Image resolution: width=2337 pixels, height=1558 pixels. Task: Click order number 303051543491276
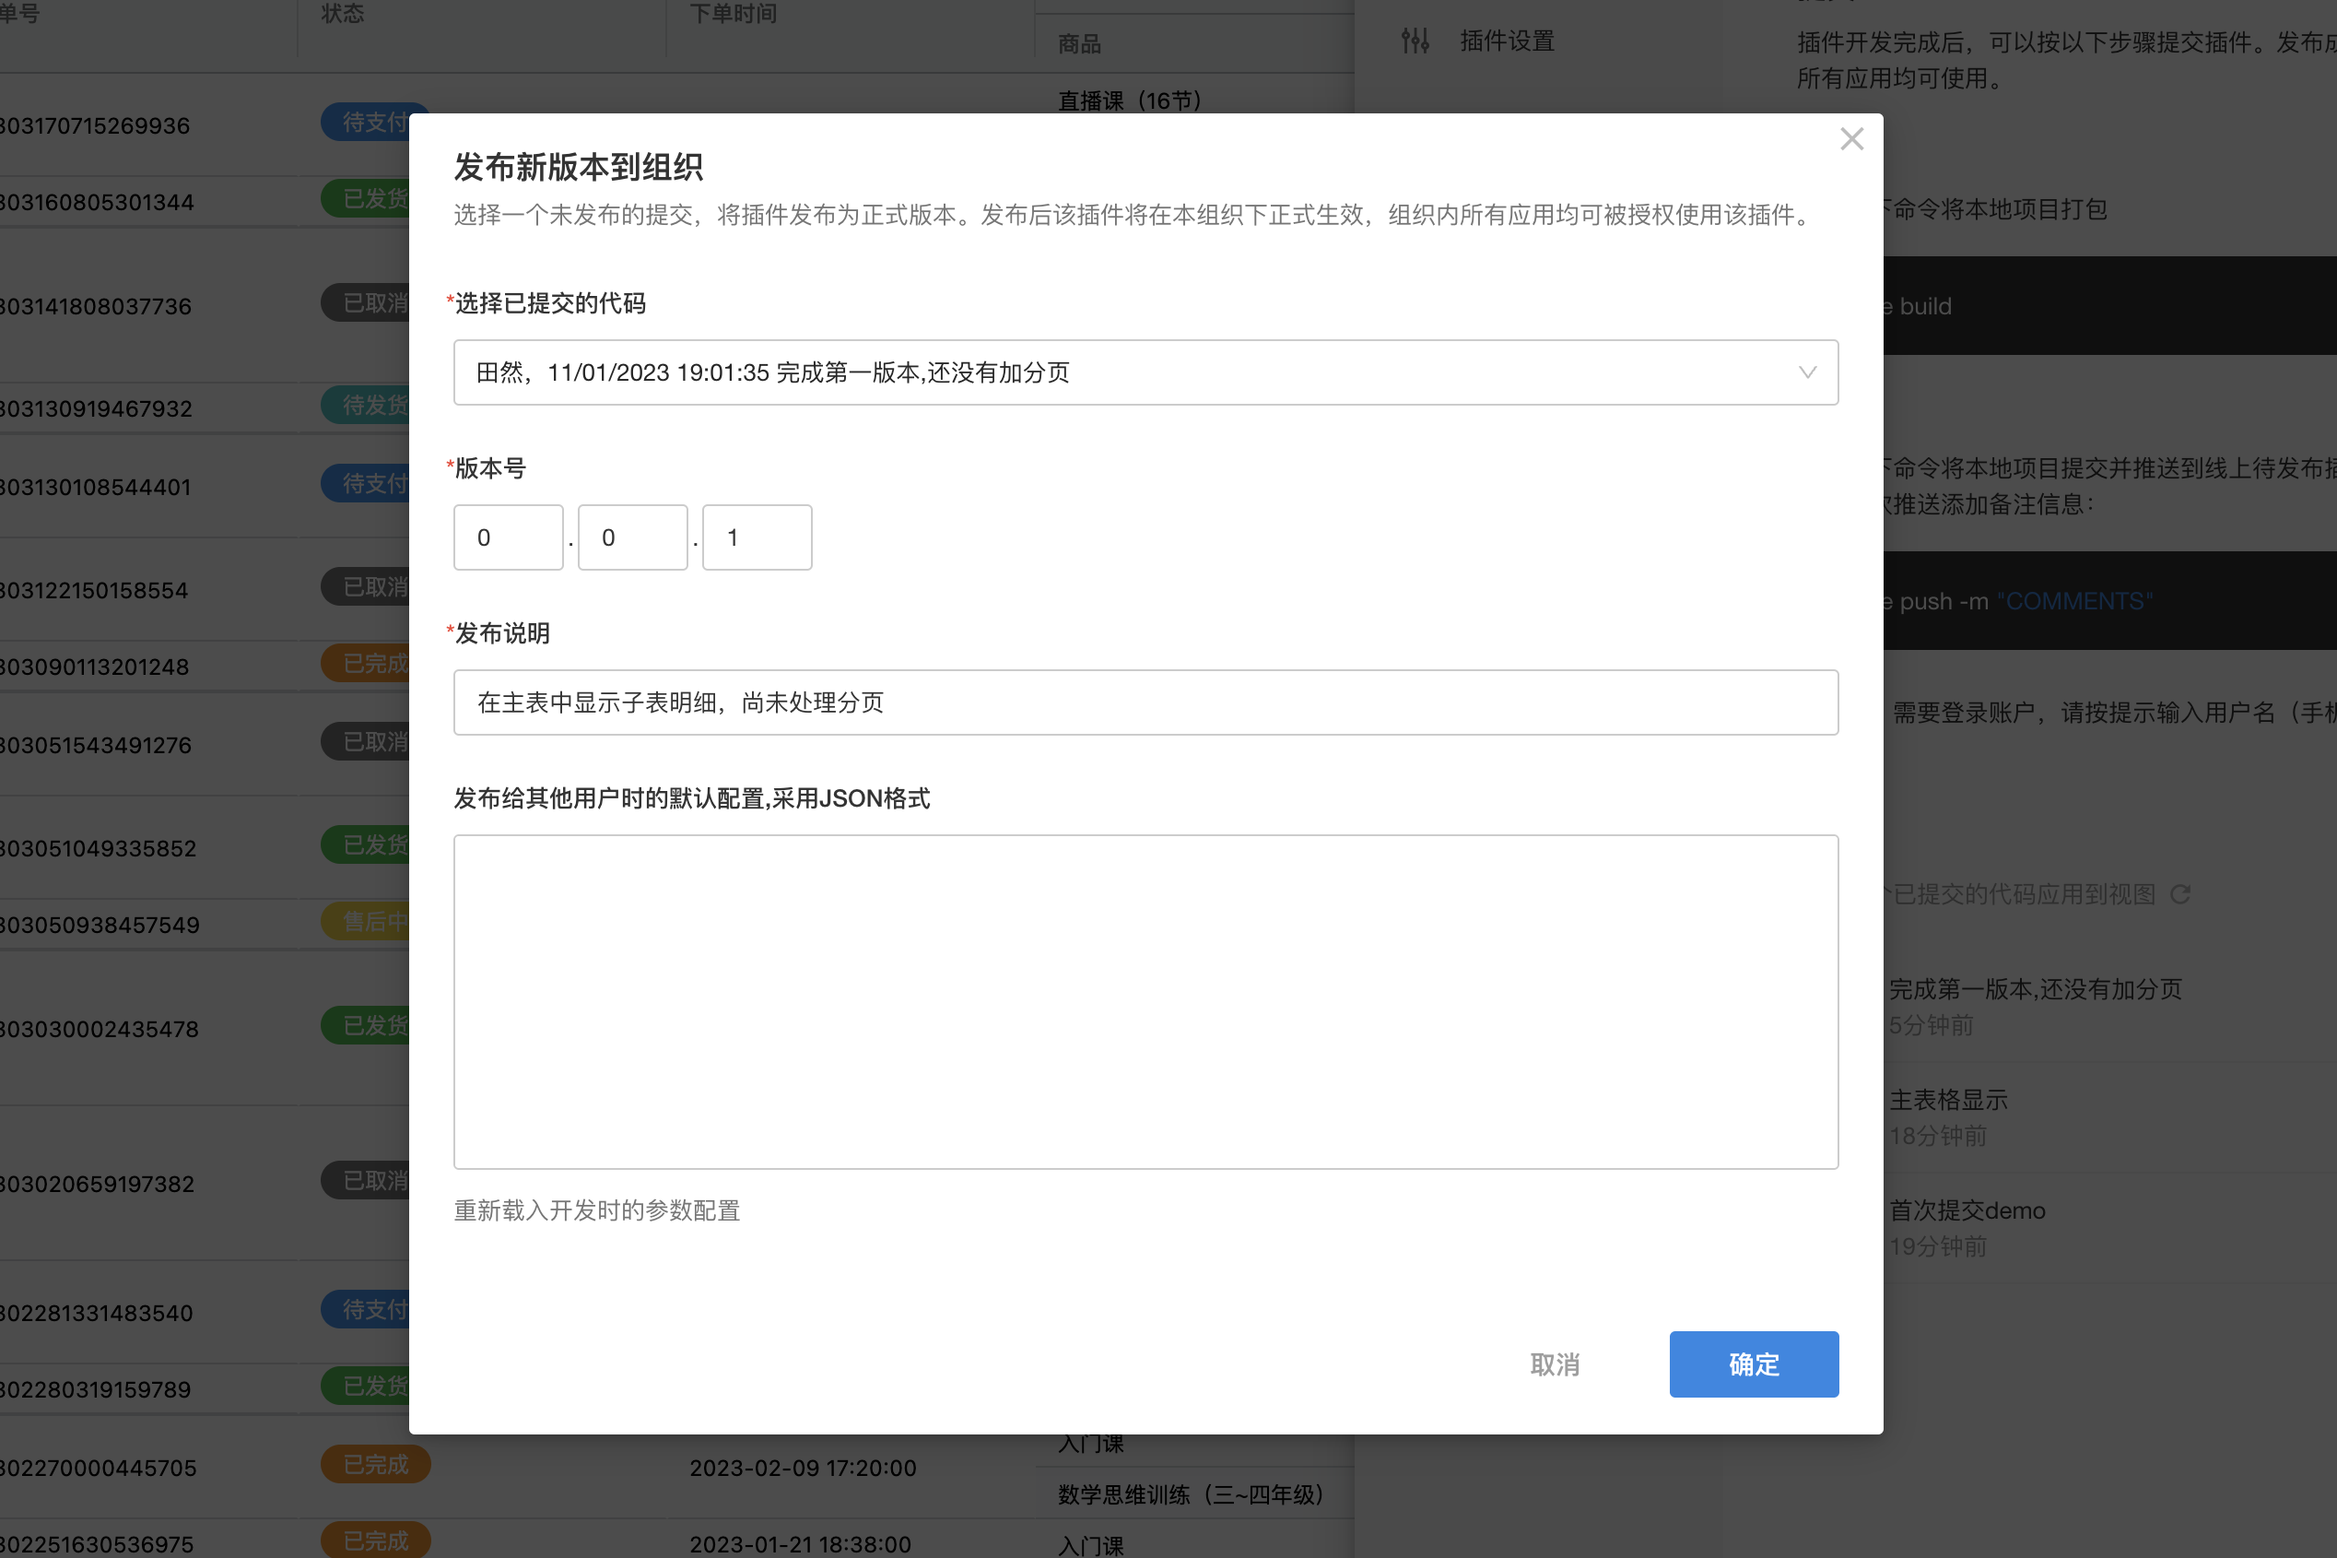click(x=95, y=745)
